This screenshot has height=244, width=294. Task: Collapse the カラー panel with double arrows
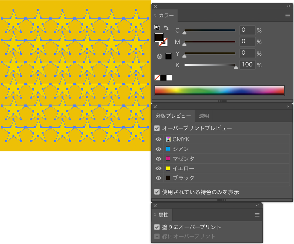tap(288, 6)
